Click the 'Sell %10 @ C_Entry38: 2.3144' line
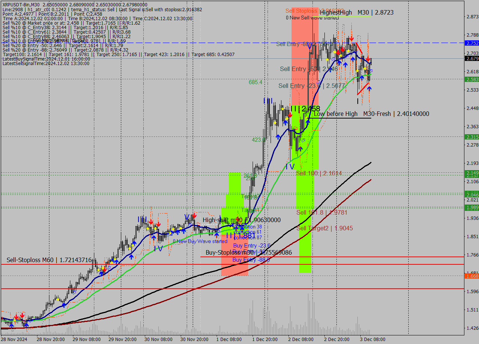479x344 pixels. tap(65, 27)
